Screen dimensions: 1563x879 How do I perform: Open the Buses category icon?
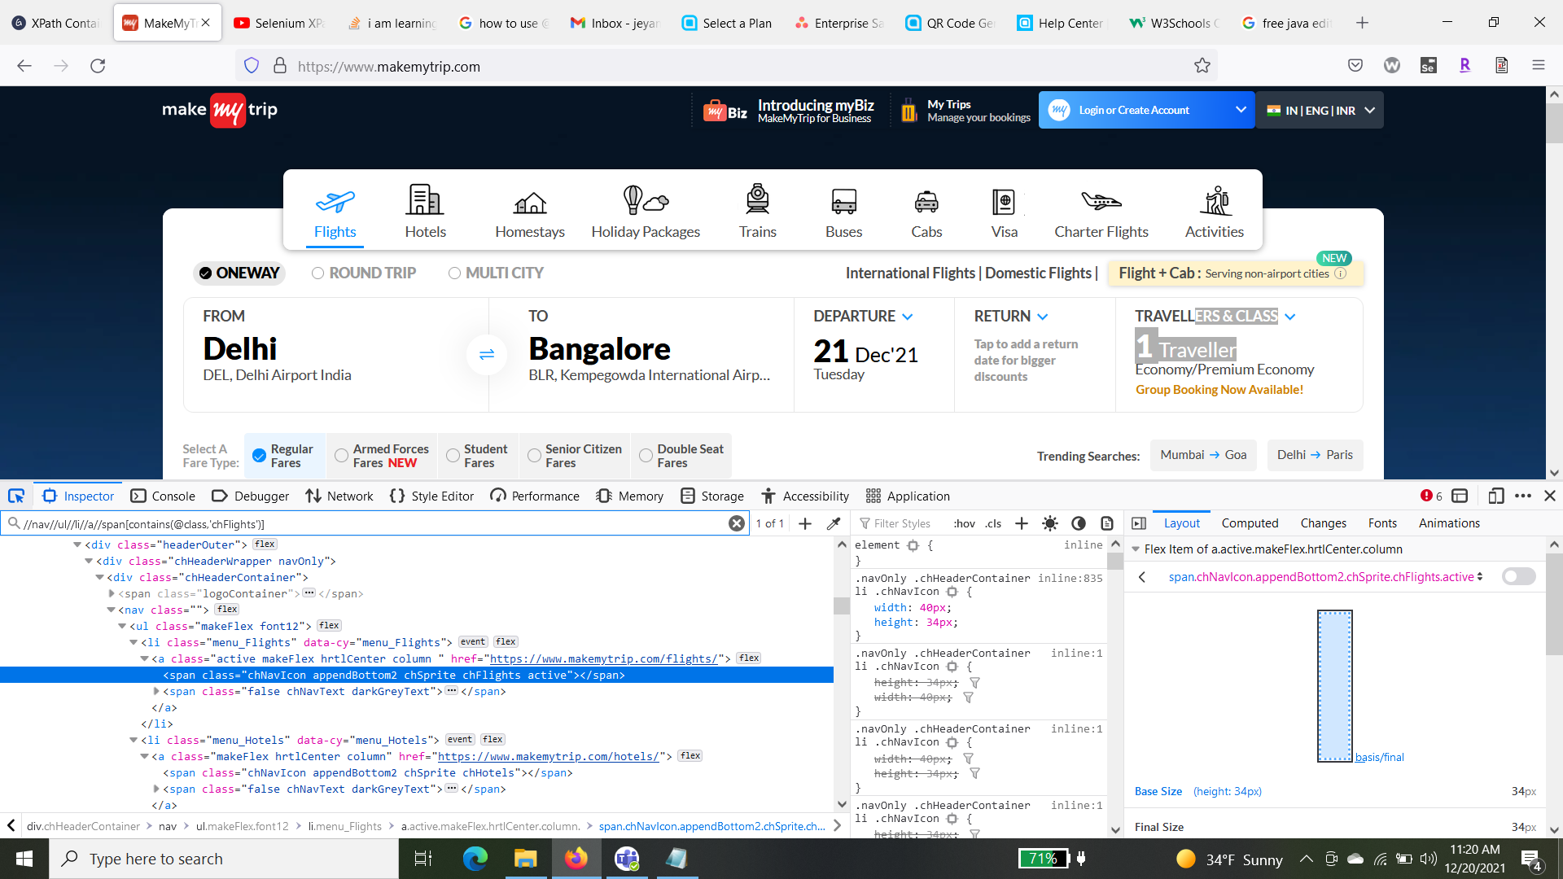click(843, 201)
